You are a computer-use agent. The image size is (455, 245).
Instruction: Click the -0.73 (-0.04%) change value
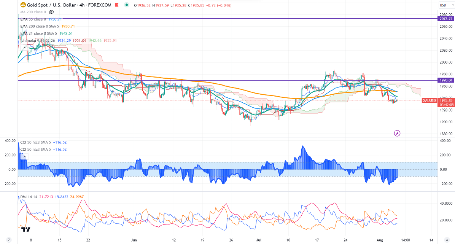[219, 5]
